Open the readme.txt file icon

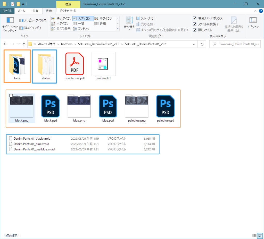[103, 64]
